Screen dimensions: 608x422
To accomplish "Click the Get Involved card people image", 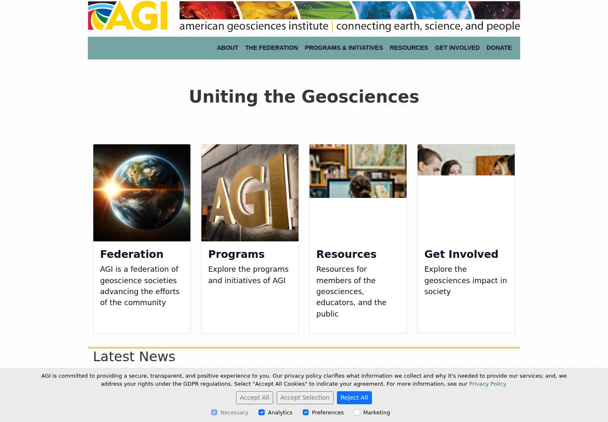I will click(x=466, y=160).
